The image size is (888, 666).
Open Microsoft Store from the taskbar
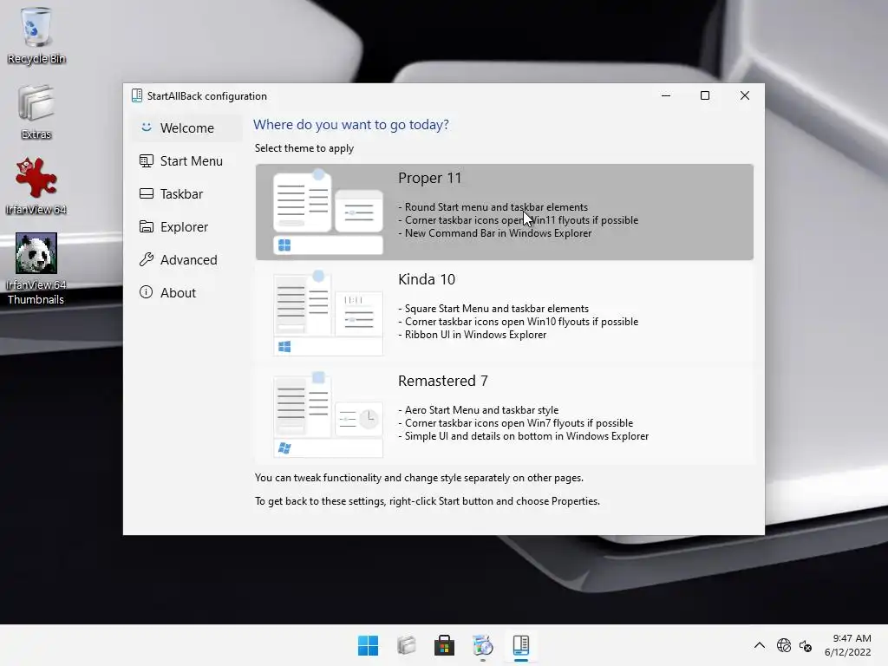(x=444, y=645)
